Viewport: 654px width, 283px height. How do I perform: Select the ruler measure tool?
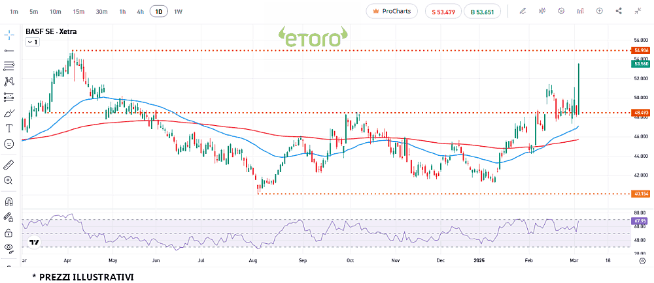tap(9, 164)
